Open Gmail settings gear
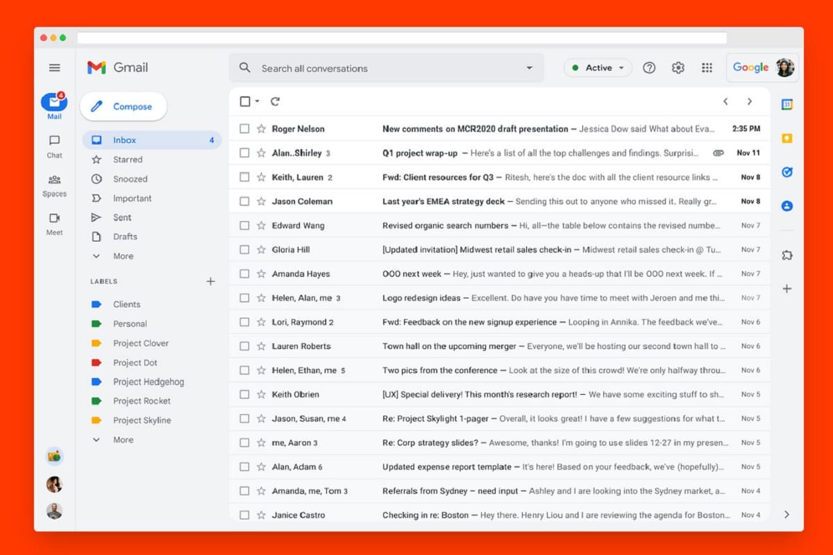 pyautogui.click(x=678, y=67)
